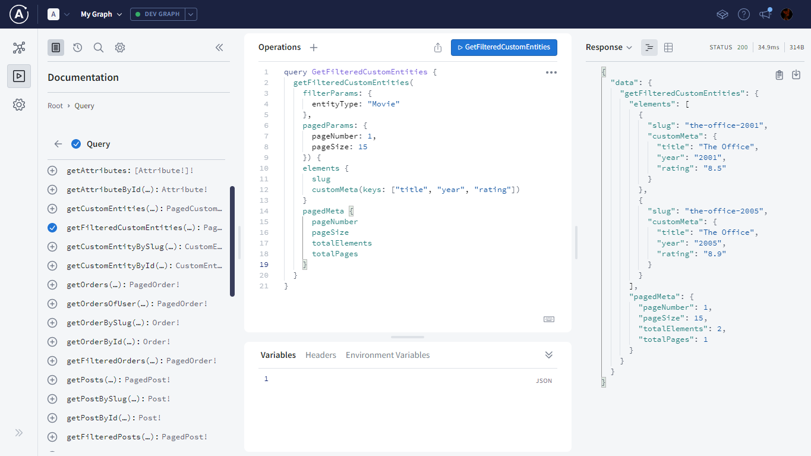
Task: Click the documentation list scrollbar
Action: (x=232, y=241)
